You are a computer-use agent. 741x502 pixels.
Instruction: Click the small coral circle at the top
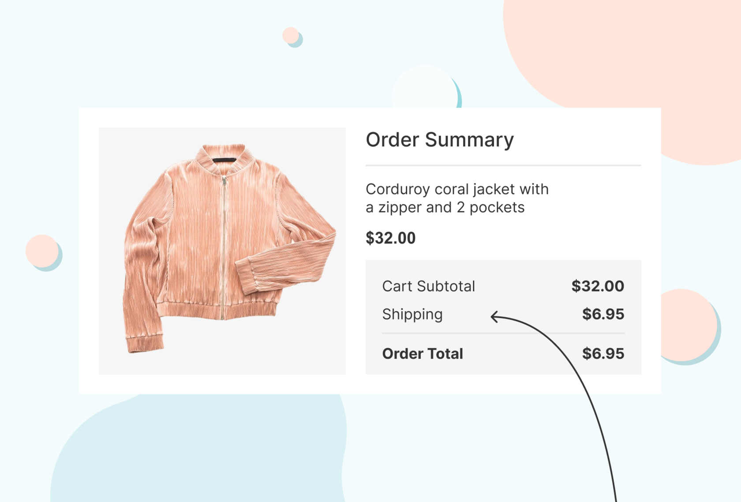pyautogui.click(x=290, y=35)
